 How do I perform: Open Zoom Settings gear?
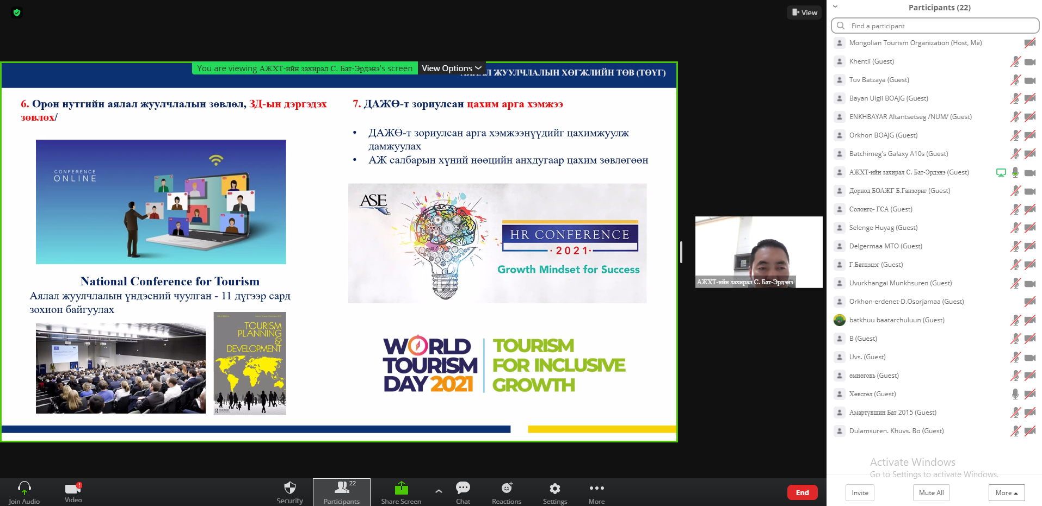pos(554,488)
